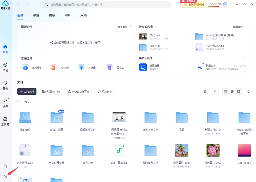Go back with the left arrow
The image size is (256, 182).
tap(18, 5)
